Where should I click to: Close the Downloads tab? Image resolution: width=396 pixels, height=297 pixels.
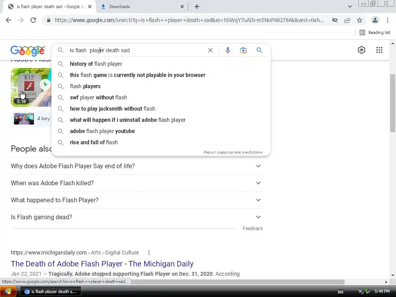point(182,7)
